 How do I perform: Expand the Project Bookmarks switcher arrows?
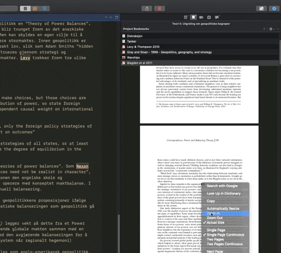pyautogui.click(x=264, y=29)
